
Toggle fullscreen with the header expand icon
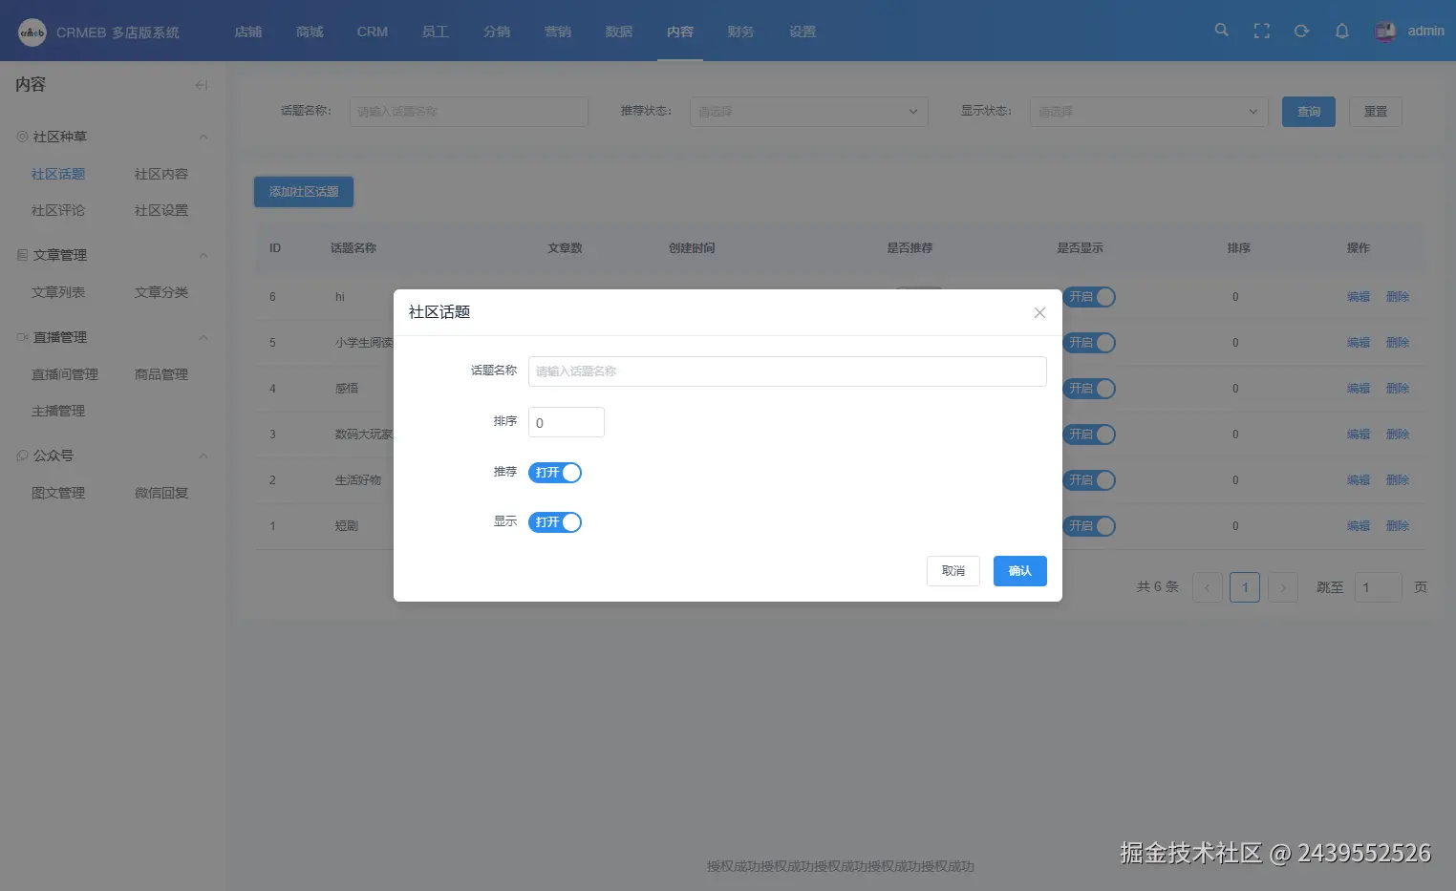[x=1262, y=32]
